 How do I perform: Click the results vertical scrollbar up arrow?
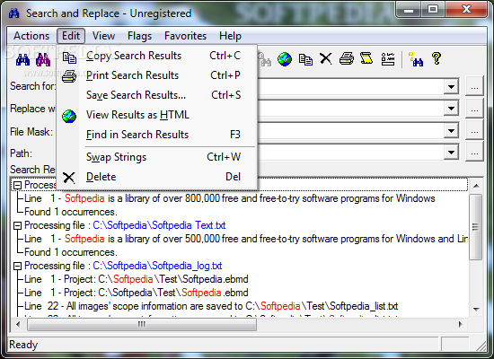coord(476,186)
